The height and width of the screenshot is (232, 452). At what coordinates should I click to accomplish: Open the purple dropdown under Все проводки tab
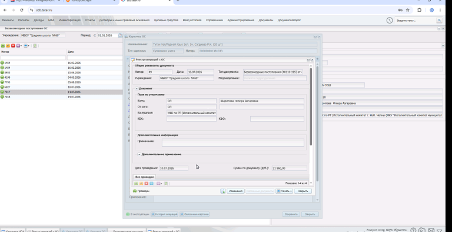click(x=159, y=183)
